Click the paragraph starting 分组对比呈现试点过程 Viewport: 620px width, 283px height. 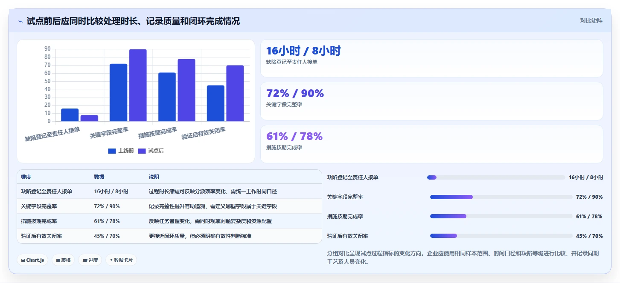[x=463, y=257]
